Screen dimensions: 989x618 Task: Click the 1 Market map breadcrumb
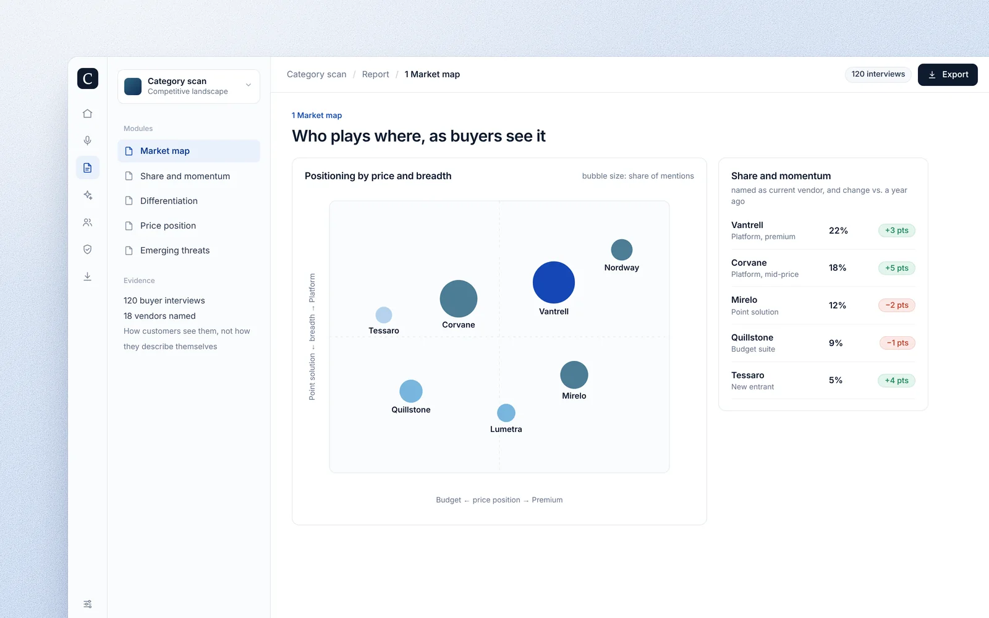(432, 74)
